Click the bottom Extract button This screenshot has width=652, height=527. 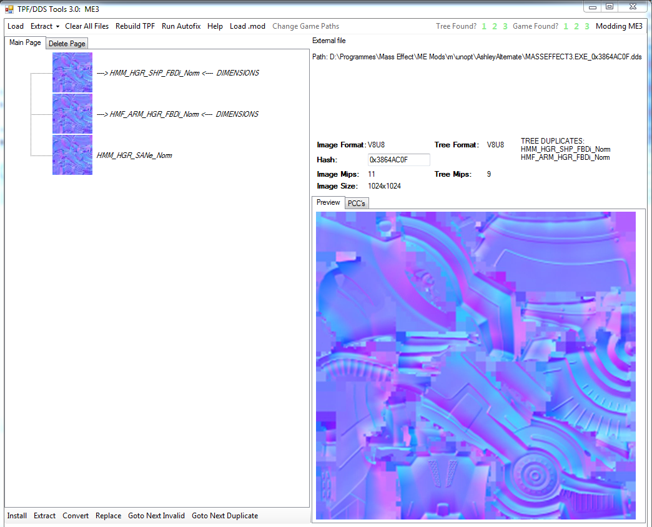[44, 515]
